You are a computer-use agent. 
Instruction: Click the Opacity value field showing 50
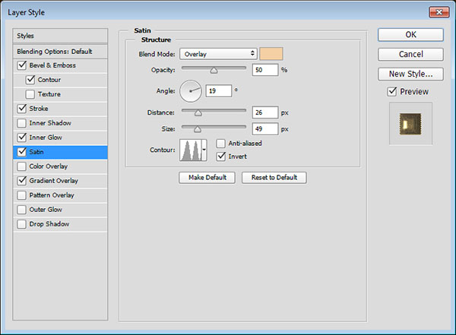pyautogui.click(x=265, y=70)
